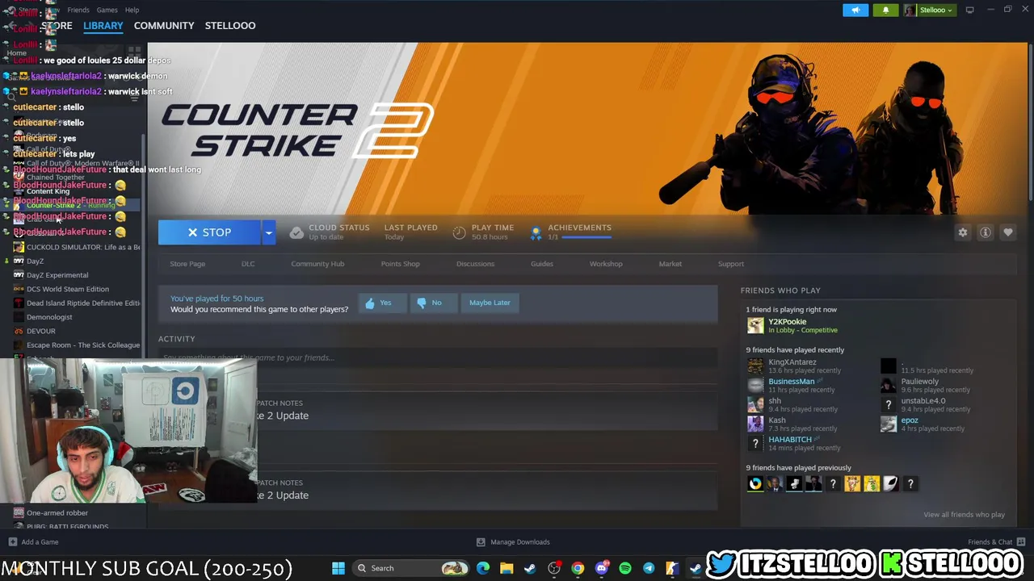Click the DCS World game icon
Image resolution: width=1034 pixels, height=581 pixels.
(19, 289)
